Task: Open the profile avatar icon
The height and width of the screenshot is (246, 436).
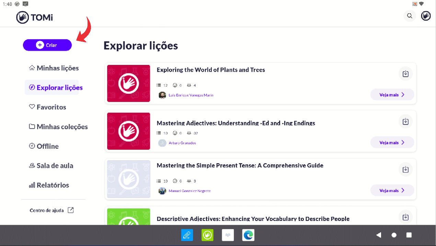Action: pos(426,16)
